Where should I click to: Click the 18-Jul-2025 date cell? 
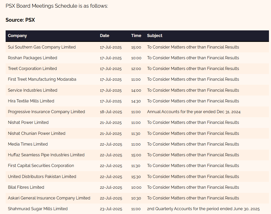tap(111, 112)
